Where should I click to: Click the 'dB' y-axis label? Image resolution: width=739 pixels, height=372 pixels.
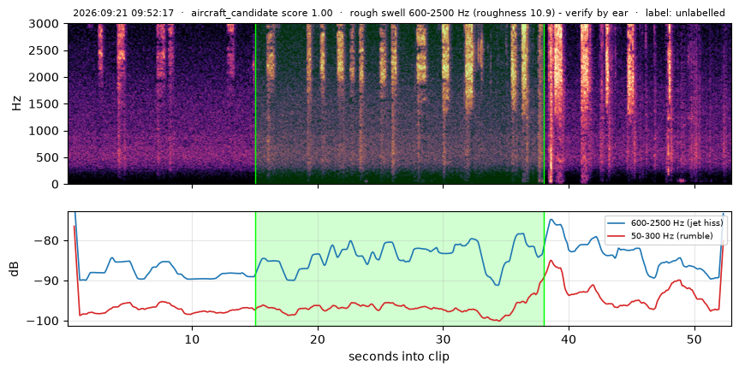click(15, 269)
